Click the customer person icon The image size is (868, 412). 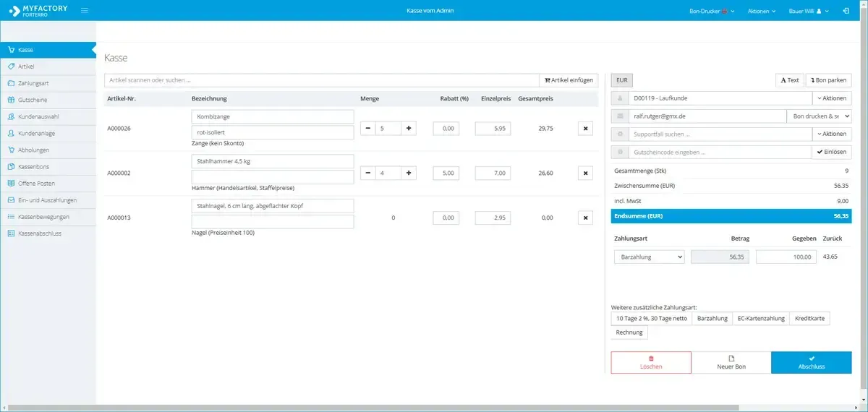point(620,98)
